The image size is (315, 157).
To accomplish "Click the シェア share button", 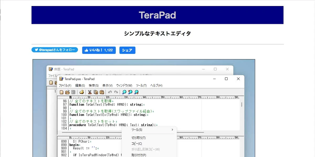I will pyautogui.click(x=127, y=50).
